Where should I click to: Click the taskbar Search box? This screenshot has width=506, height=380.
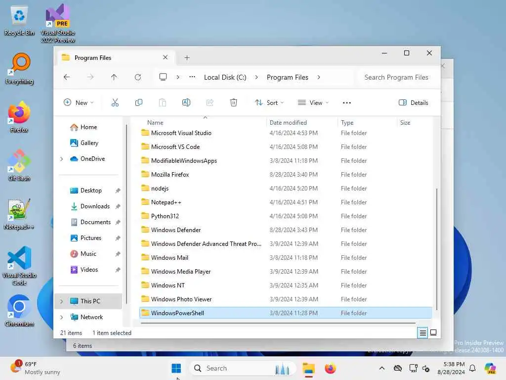[x=243, y=368]
